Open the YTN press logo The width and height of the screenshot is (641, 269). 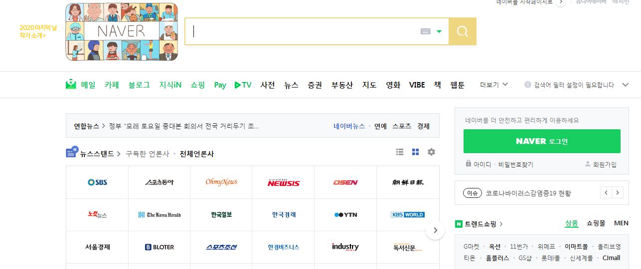pyautogui.click(x=345, y=215)
